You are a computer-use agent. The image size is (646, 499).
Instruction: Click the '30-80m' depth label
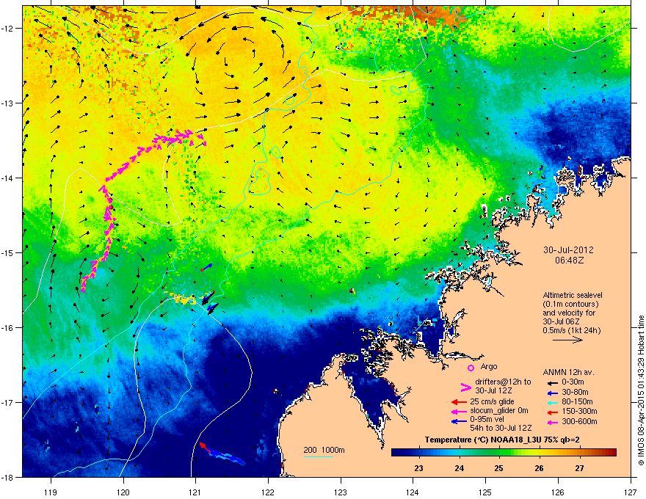click(x=575, y=393)
